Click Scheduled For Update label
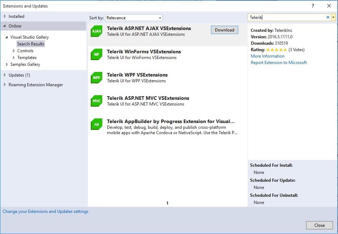Viewport: 338px width, 234px height. (273, 180)
